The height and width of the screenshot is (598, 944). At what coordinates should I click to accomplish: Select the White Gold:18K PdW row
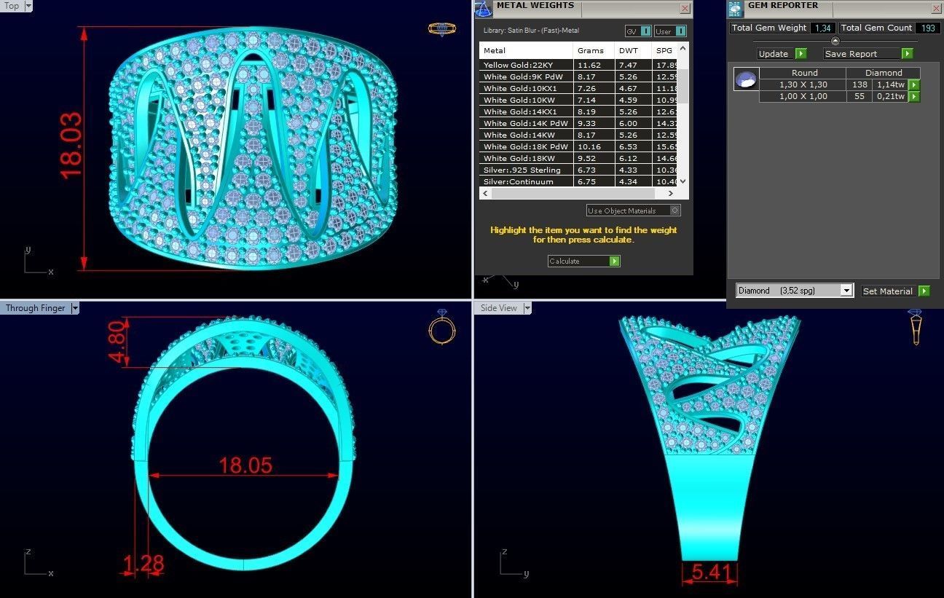[578, 146]
